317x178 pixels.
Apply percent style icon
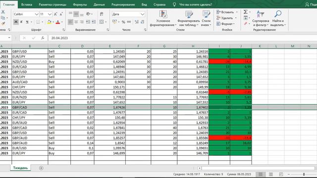123,22
